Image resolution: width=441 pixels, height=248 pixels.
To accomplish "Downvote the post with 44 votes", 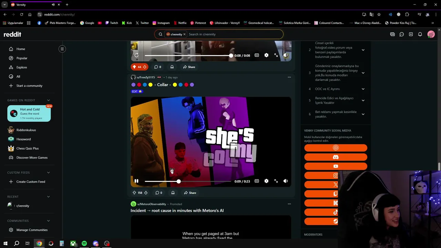I will pyautogui.click(x=145, y=67).
